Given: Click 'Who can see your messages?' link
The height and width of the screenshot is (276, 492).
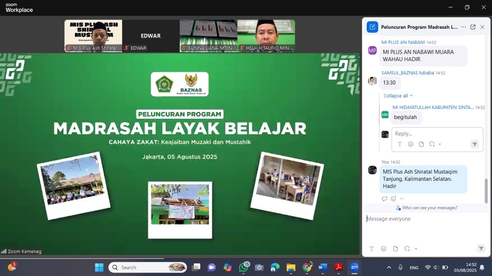Looking at the screenshot, I should click(429, 208).
